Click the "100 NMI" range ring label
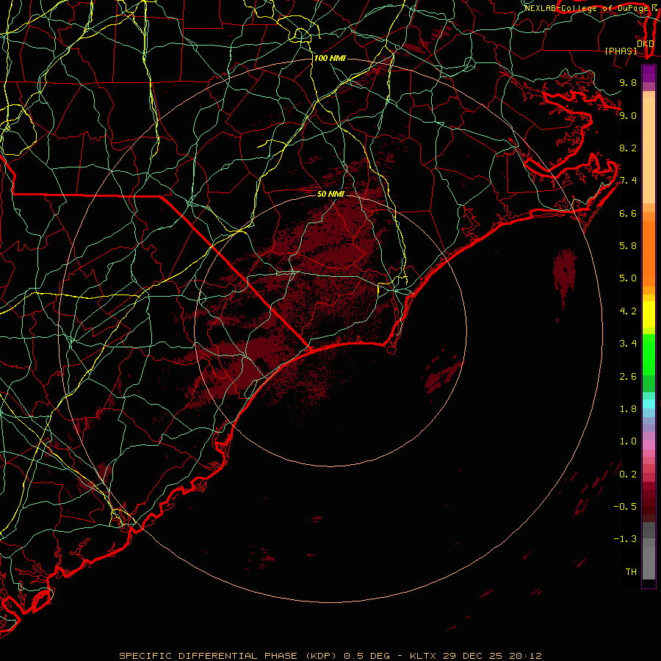661x661 pixels. click(x=330, y=58)
